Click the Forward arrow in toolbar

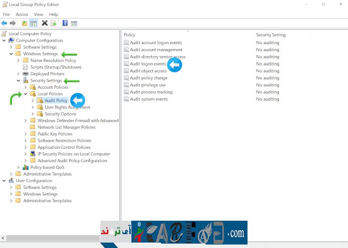click(13, 23)
